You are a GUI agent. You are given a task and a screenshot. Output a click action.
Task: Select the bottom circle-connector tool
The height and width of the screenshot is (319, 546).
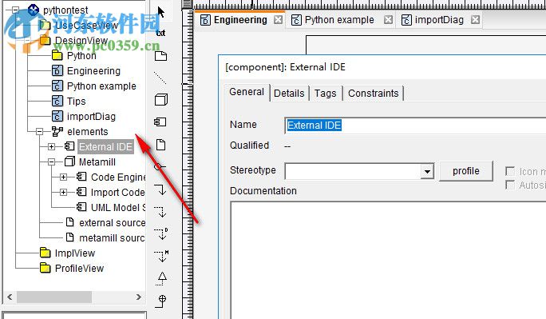tap(161, 301)
